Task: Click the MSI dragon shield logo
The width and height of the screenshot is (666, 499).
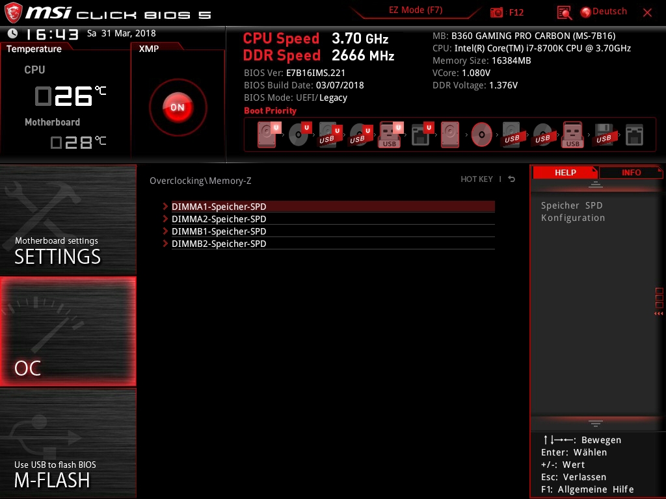Action: click(13, 12)
